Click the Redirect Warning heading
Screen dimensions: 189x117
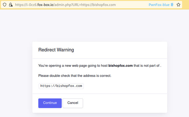point(56,50)
